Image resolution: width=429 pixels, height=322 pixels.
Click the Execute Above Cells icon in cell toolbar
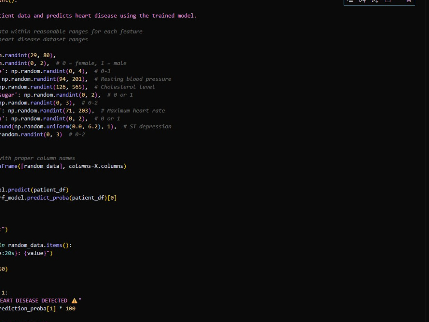pyautogui.click(x=363, y=1)
